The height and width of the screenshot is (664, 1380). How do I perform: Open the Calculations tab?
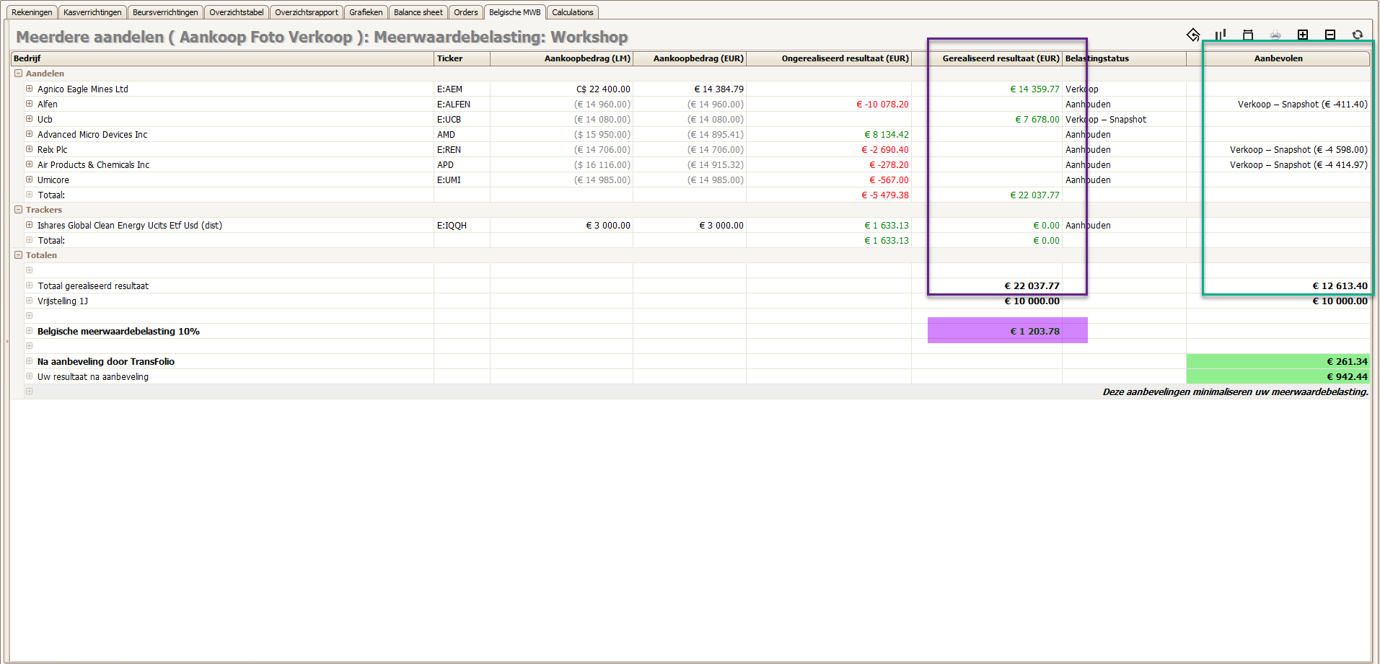[x=572, y=12]
